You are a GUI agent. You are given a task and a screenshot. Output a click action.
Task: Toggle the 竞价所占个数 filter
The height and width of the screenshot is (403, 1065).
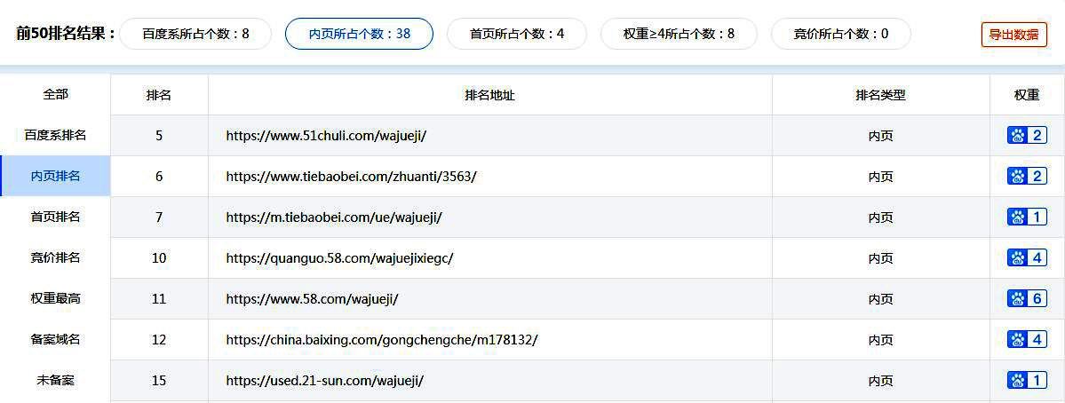coord(840,34)
